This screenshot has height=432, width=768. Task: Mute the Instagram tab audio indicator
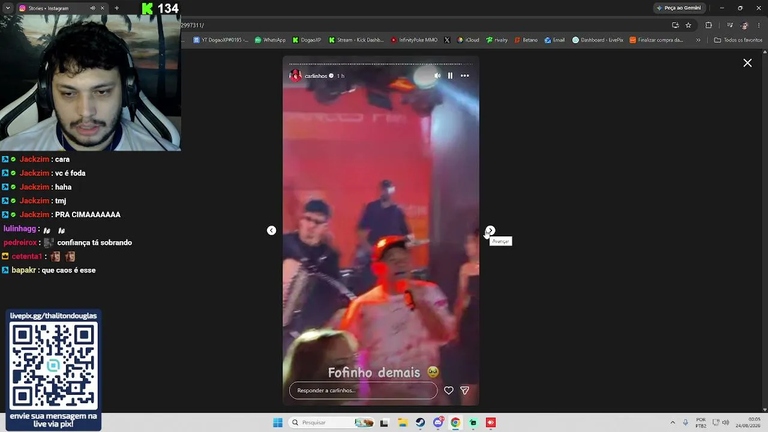coord(92,8)
